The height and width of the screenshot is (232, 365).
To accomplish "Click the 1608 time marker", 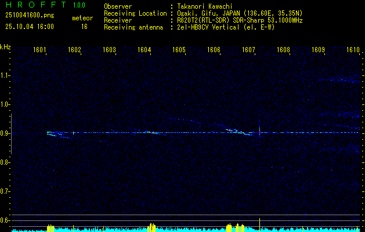I will pos(283,50).
